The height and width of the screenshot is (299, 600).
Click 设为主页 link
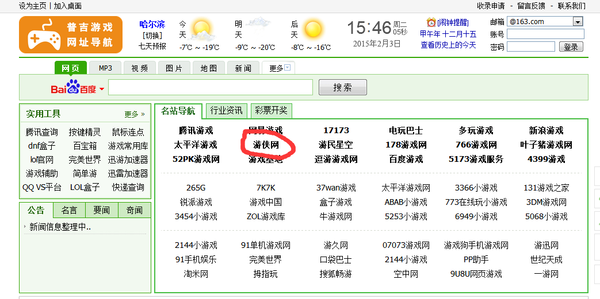(33, 6)
